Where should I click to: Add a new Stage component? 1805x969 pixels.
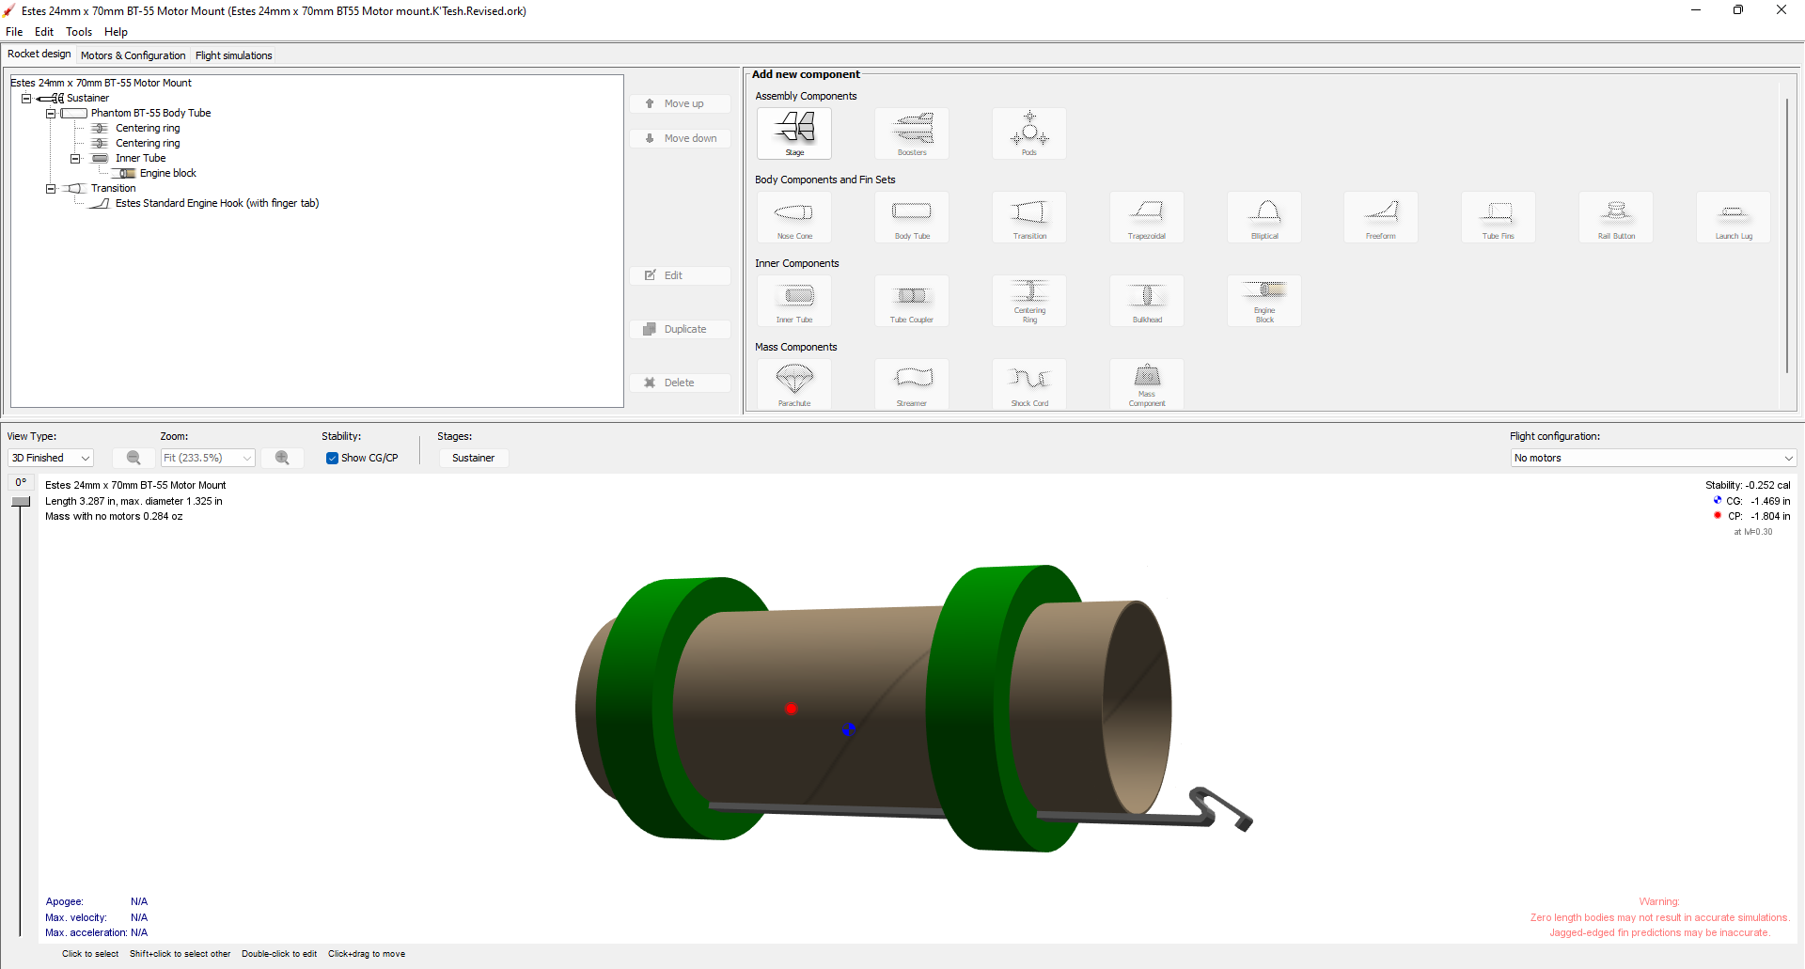[794, 133]
